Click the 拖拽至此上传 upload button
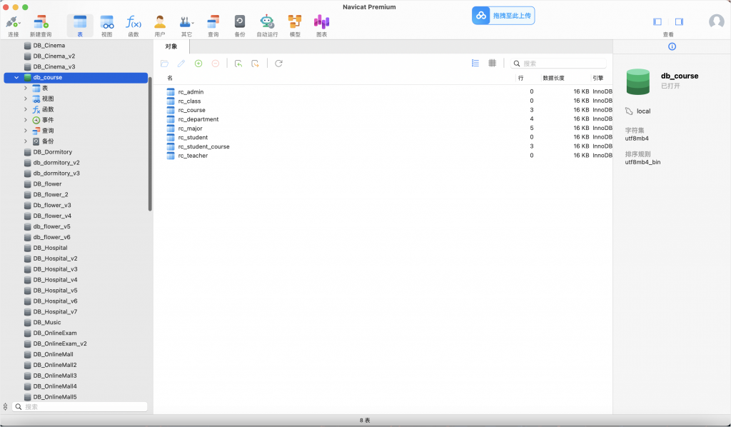Image resolution: width=731 pixels, height=427 pixels. 503,15
